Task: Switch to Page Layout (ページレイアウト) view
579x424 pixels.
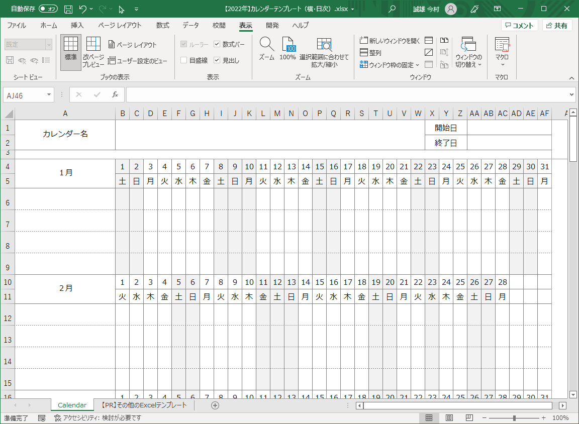Action: [133, 45]
